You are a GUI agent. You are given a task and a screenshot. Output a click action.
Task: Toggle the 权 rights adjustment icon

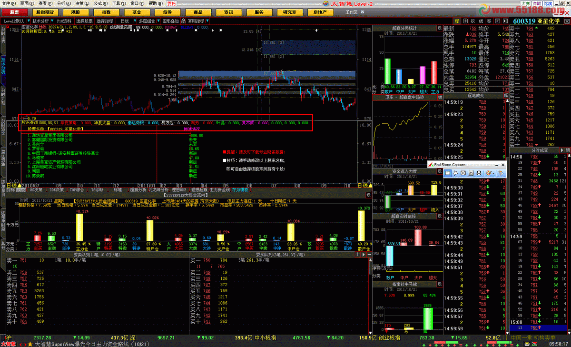(x=473, y=21)
